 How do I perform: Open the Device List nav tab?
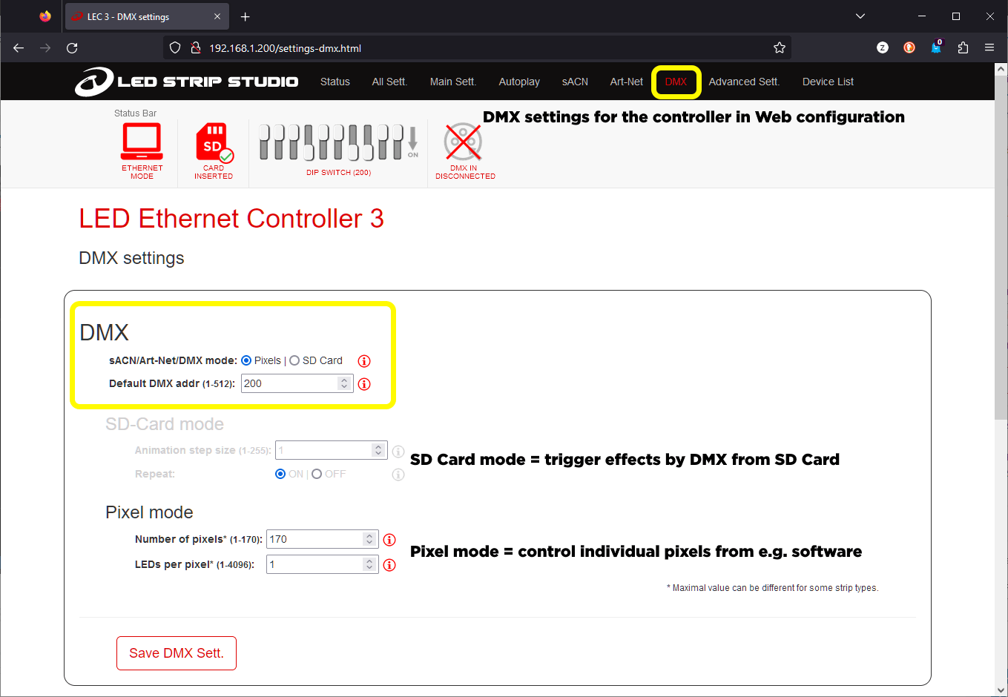[828, 82]
